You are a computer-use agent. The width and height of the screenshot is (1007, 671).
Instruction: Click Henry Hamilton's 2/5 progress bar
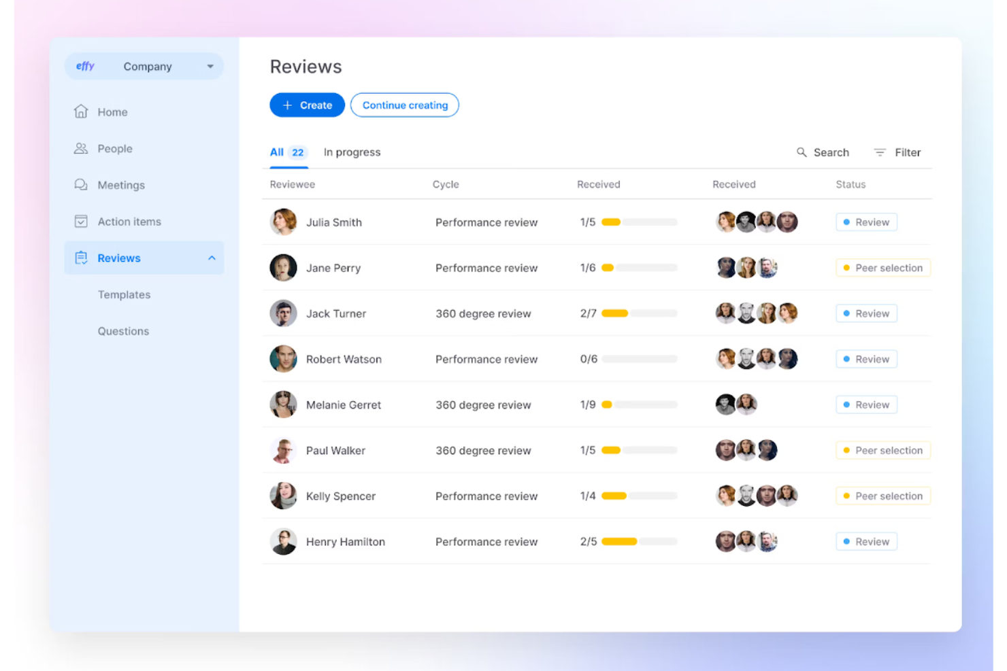(639, 542)
